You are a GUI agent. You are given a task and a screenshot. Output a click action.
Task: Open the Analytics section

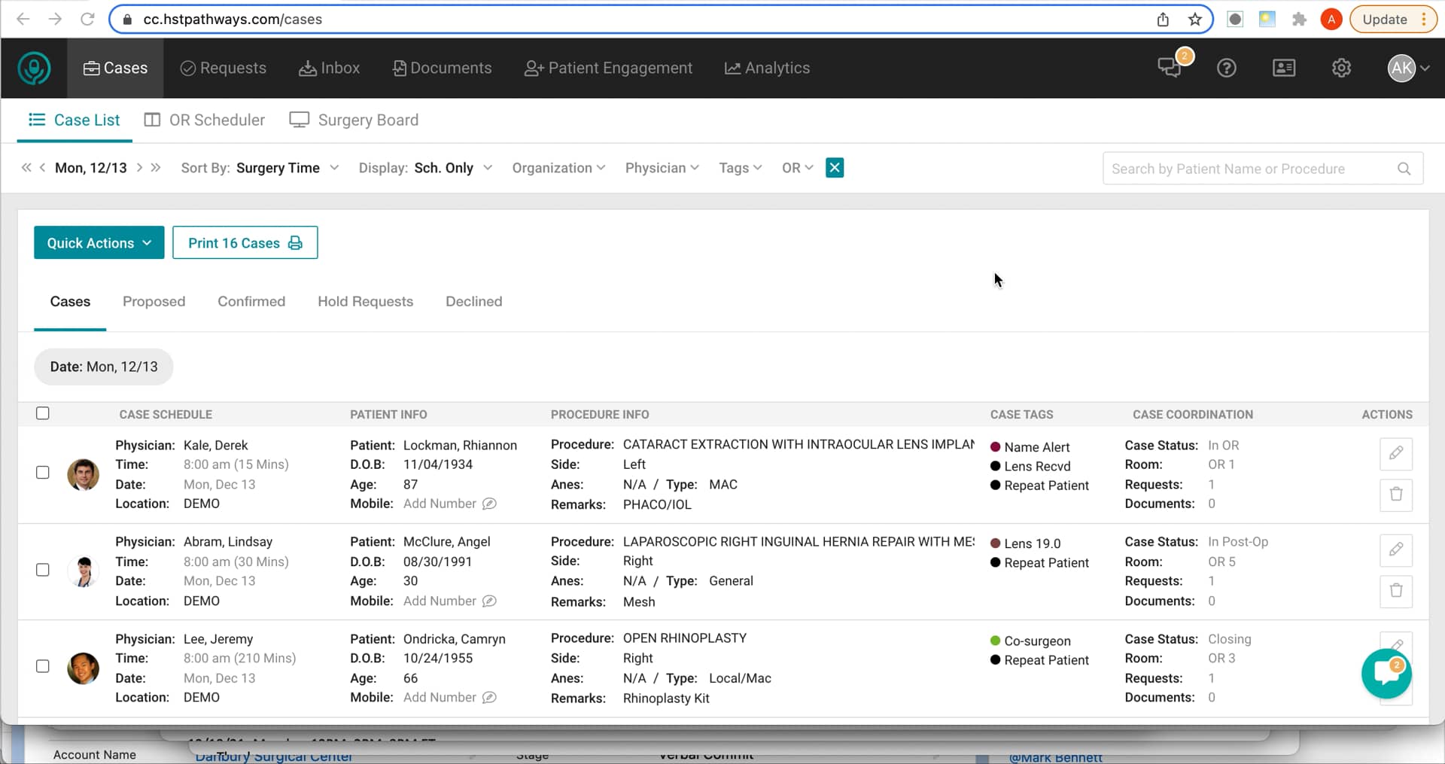(x=766, y=68)
